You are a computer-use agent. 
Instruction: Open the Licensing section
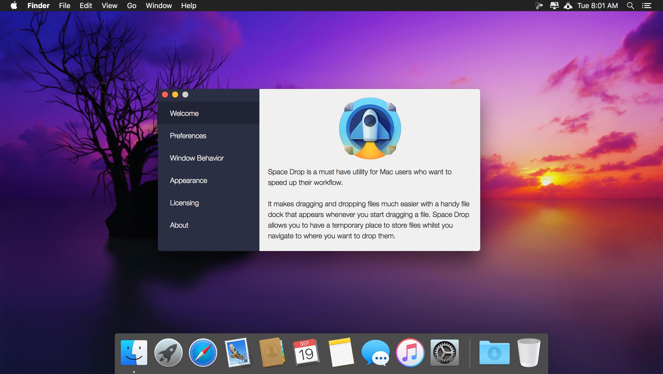click(x=184, y=203)
